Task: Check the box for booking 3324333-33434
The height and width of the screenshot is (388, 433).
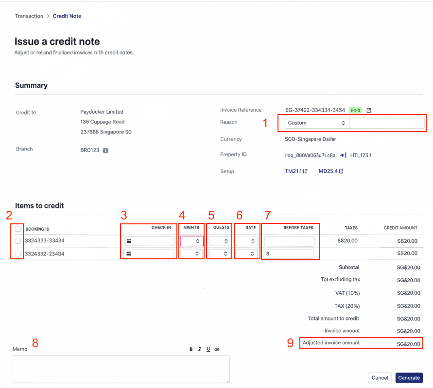Action: click(x=18, y=241)
